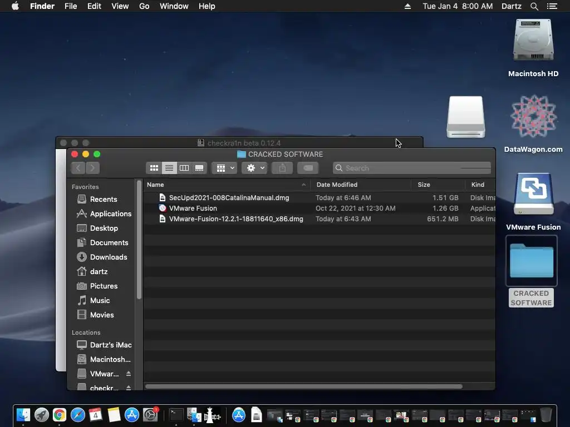Image resolution: width=570 pixels, height=427 pixels.
Task: Open Notification Center list icon
Action: coord(552,6)
